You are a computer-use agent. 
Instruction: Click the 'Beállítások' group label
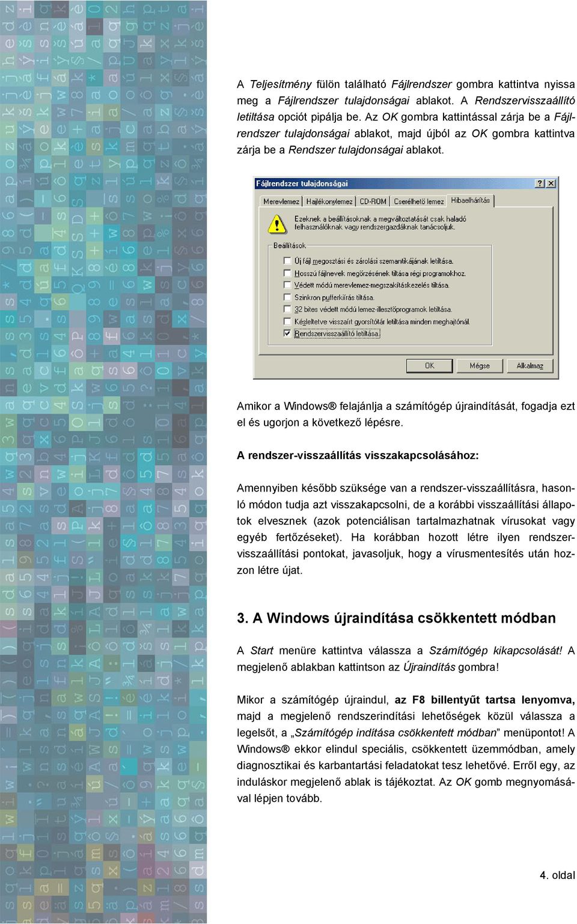tap(290, 245)
